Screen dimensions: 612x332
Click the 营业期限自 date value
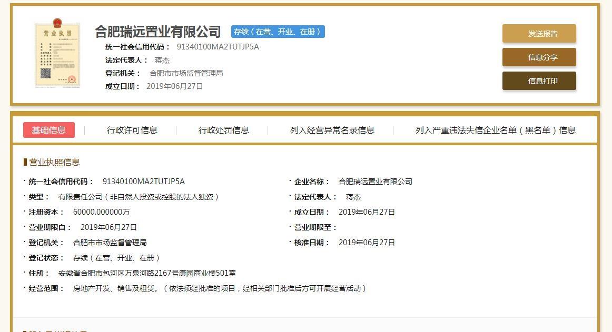pyautogui.click(x=108, y=227)
